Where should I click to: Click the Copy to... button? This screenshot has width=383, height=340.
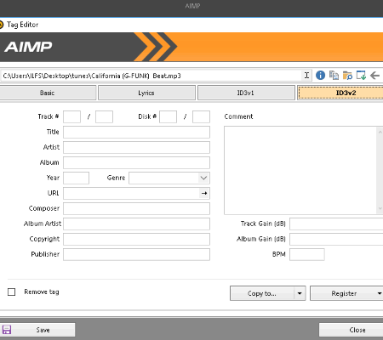tap(262, 293)
